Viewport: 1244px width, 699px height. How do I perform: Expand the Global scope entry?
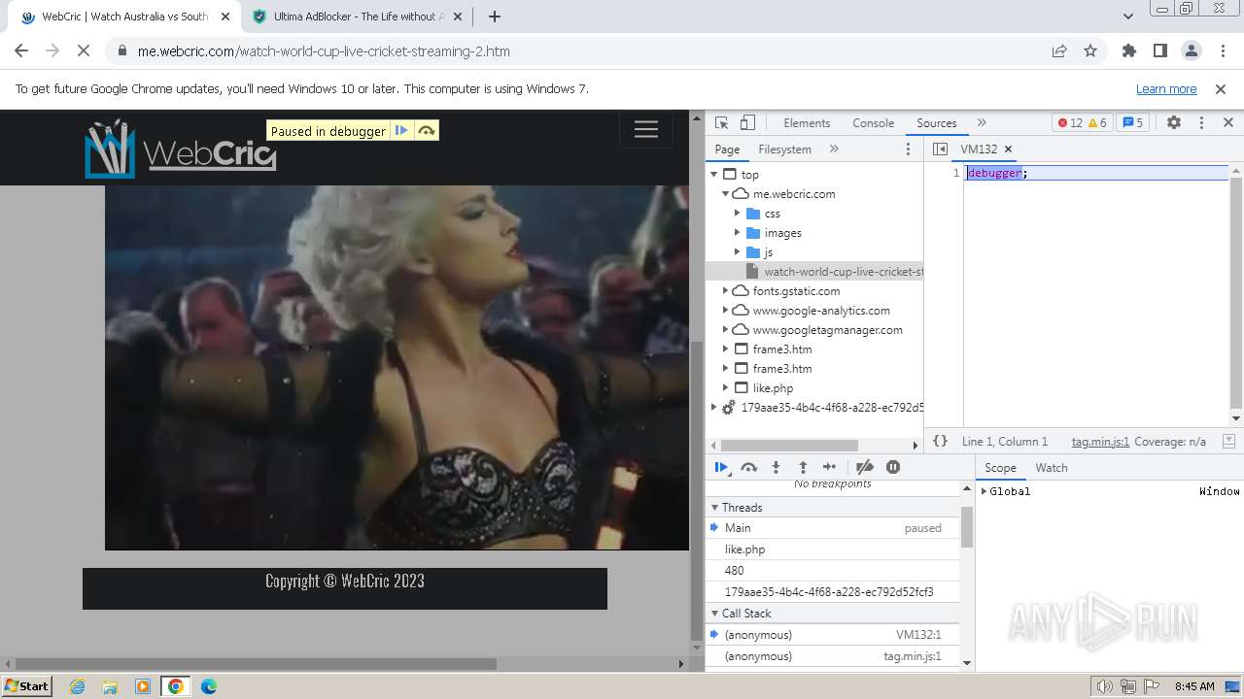[x=985, y=491]
